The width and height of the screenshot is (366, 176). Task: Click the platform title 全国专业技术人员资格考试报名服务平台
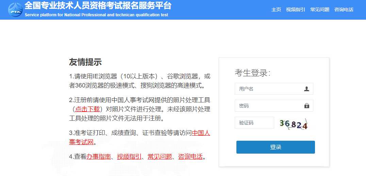pyautogui.click(x=98, y=6)
